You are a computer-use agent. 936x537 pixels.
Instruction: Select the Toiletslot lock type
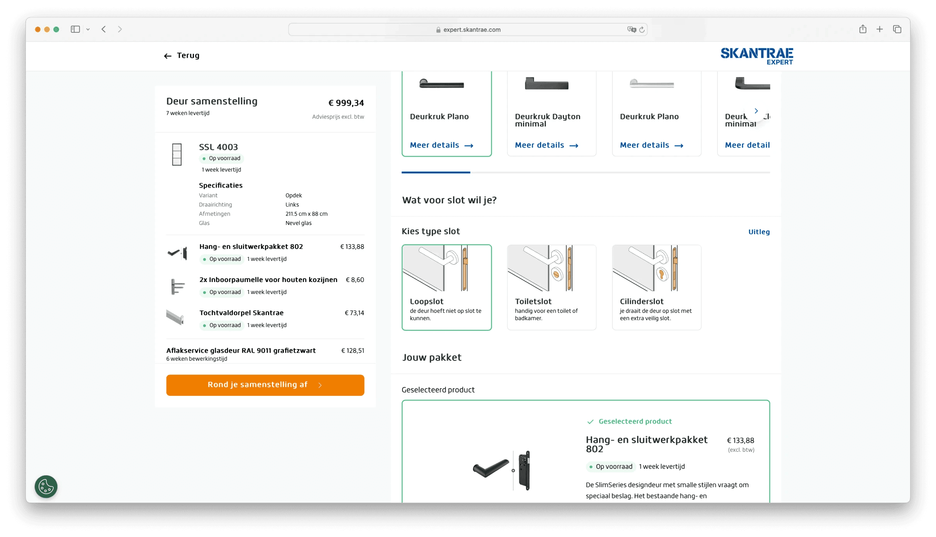coord(551,287)
